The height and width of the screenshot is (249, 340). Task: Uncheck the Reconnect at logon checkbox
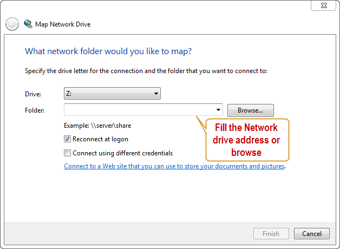point(67,139)
